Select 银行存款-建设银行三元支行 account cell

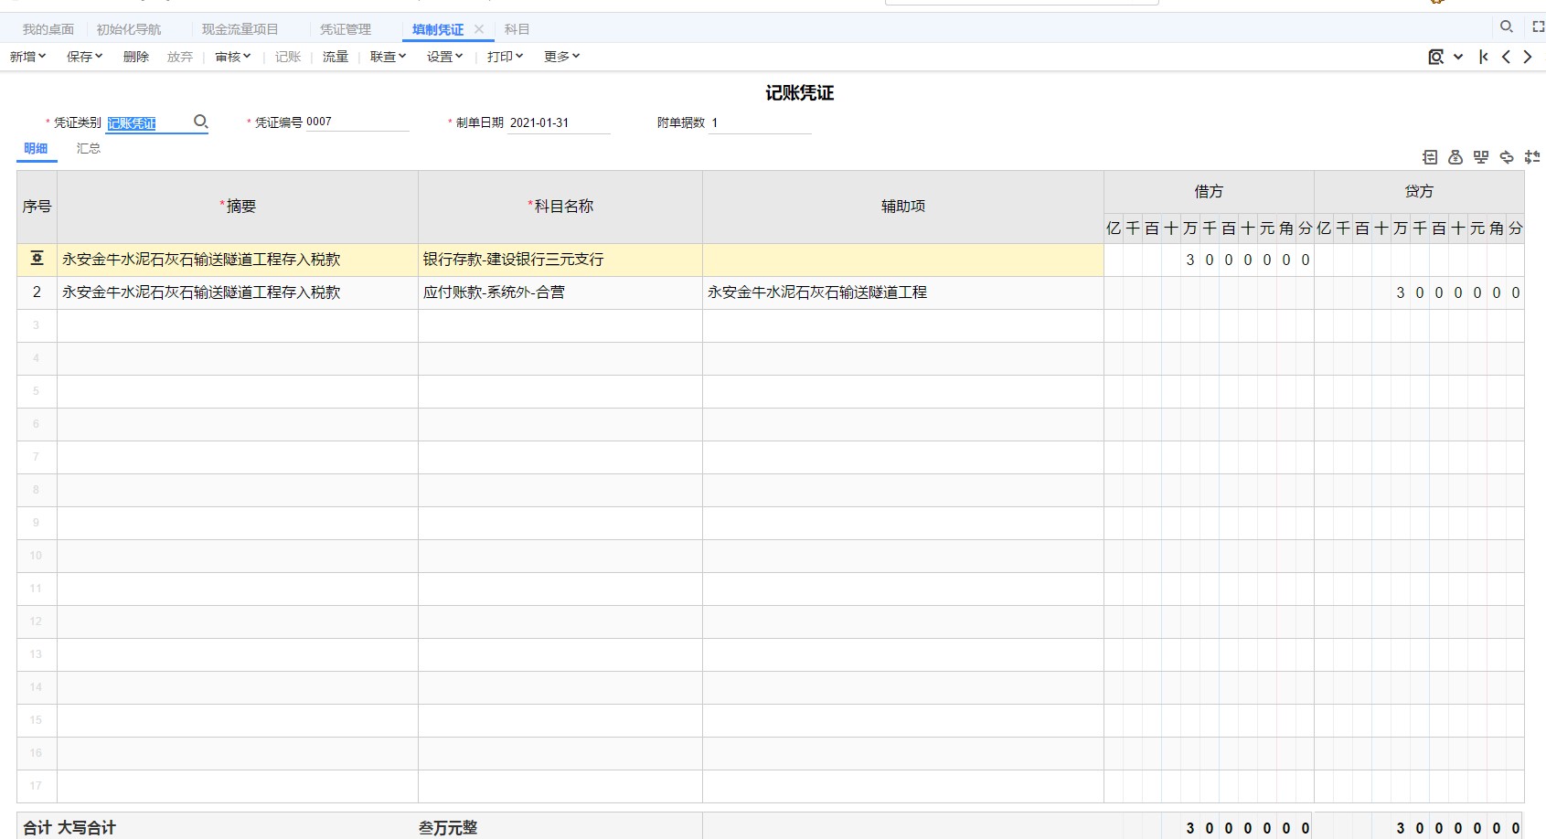coord(560,260)
